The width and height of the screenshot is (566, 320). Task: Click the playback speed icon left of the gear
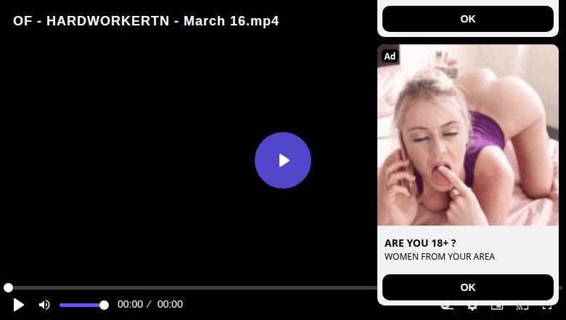pyautogui.click(x=447, y=307)
